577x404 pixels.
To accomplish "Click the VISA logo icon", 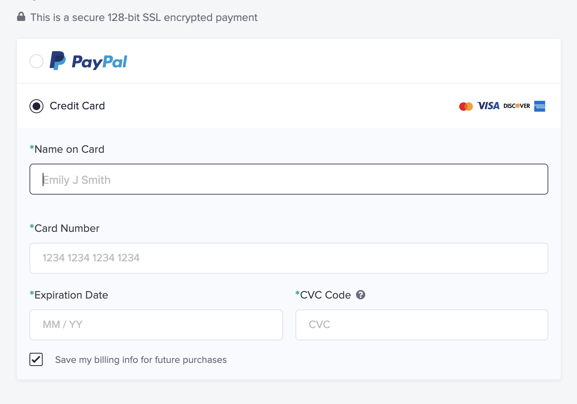I will 488,106.
